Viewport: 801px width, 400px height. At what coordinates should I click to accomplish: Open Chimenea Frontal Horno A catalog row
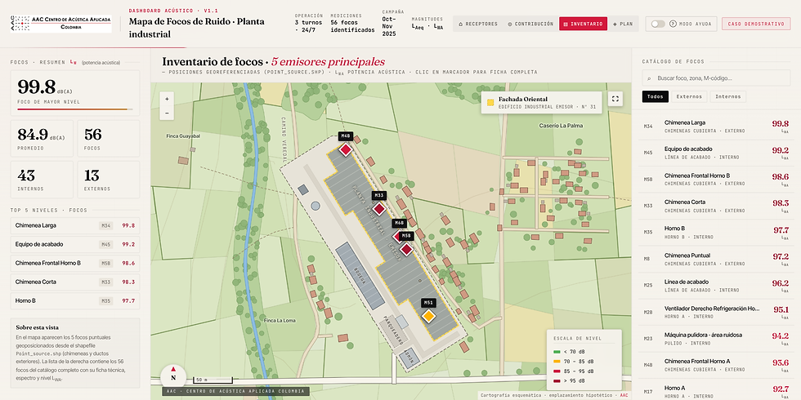[716, 366]
